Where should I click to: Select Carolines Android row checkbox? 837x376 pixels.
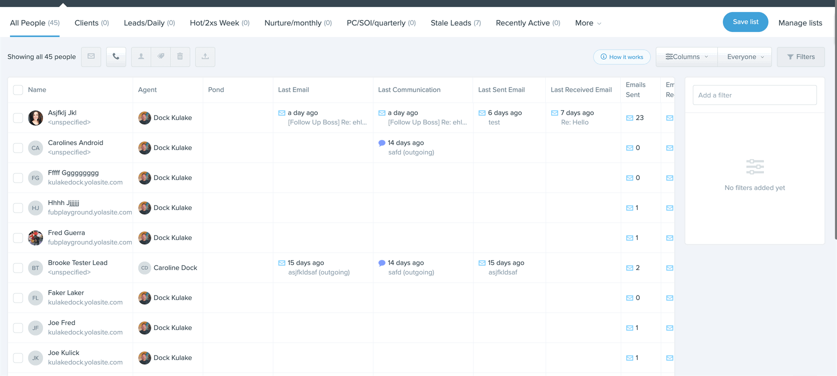(18, 148)
